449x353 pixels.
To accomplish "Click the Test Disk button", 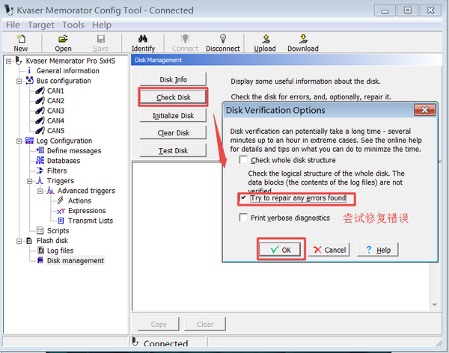I will pyautogui.click(x=174, y=150).
